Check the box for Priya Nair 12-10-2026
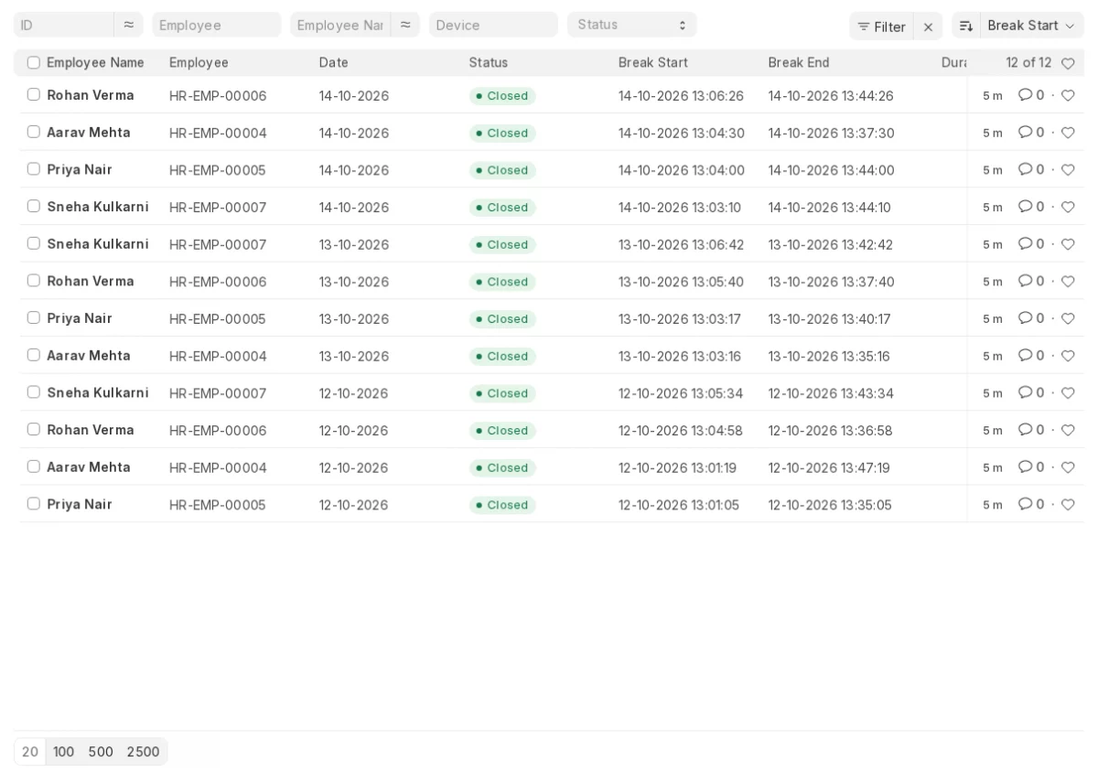 tap(34, 503)
